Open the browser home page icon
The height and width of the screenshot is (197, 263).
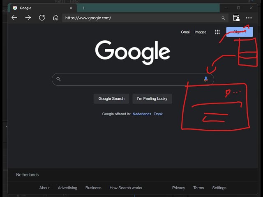tap(55, 18)
